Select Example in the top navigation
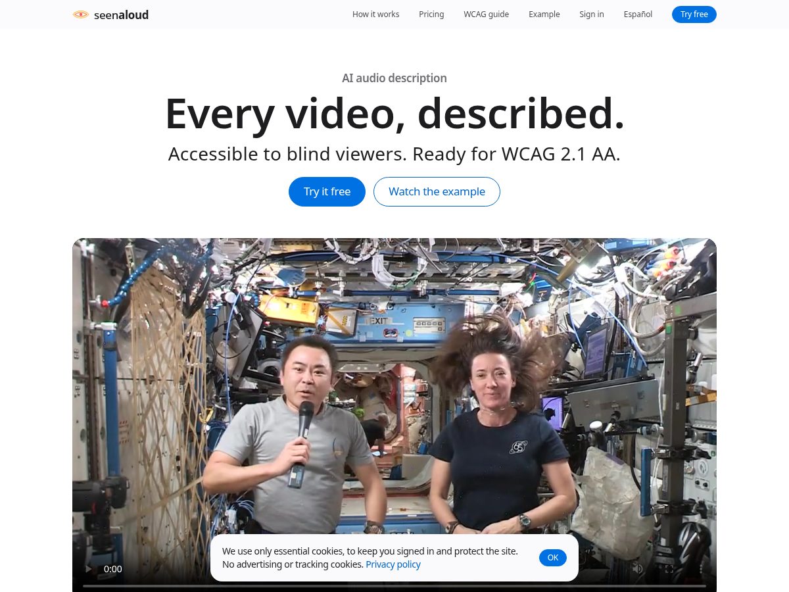 coord(544,14)
